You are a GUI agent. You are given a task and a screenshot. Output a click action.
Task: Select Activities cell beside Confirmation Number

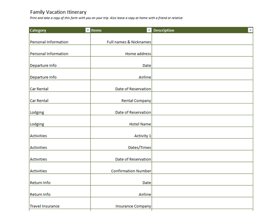click(x=60, y=168)
